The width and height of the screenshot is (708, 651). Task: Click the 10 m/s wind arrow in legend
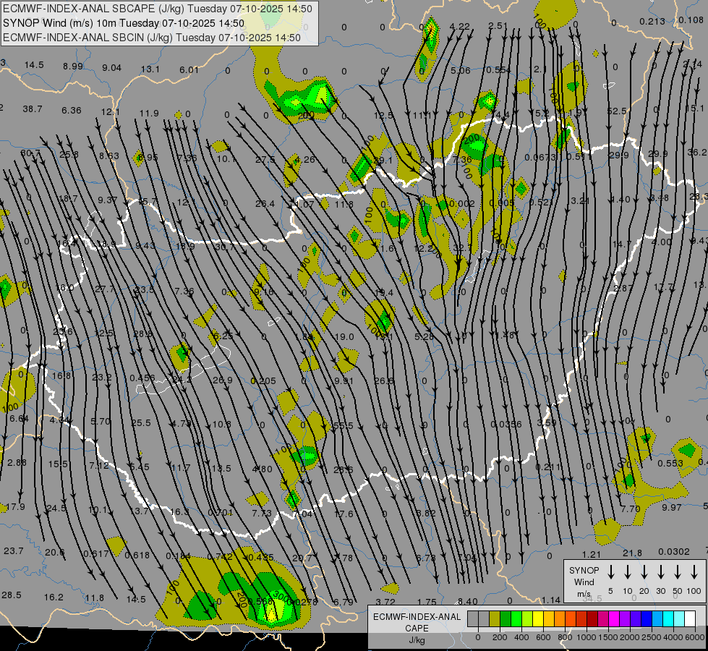(628, 572)
